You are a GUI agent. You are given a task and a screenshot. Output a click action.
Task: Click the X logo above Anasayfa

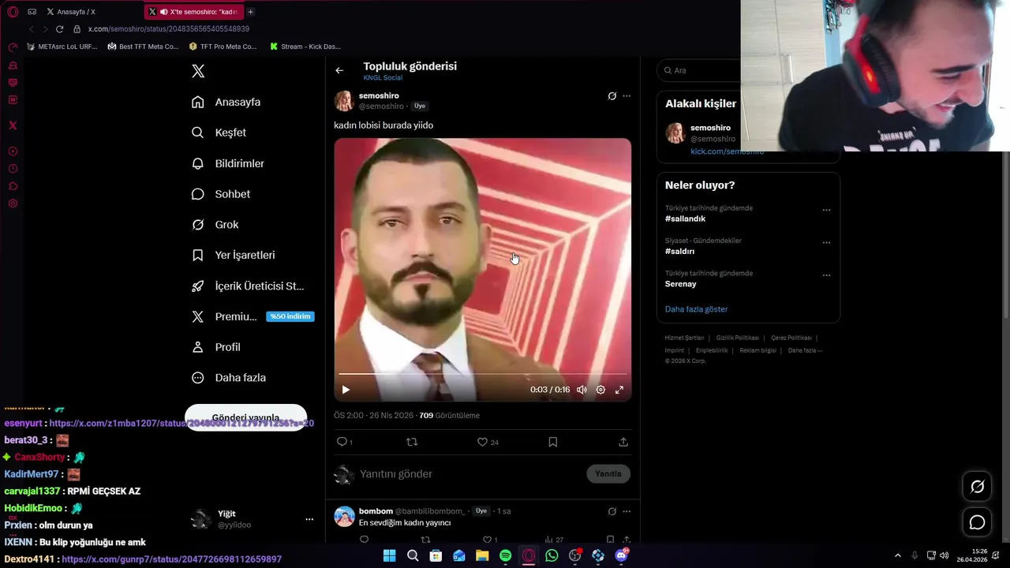point(198,71)
